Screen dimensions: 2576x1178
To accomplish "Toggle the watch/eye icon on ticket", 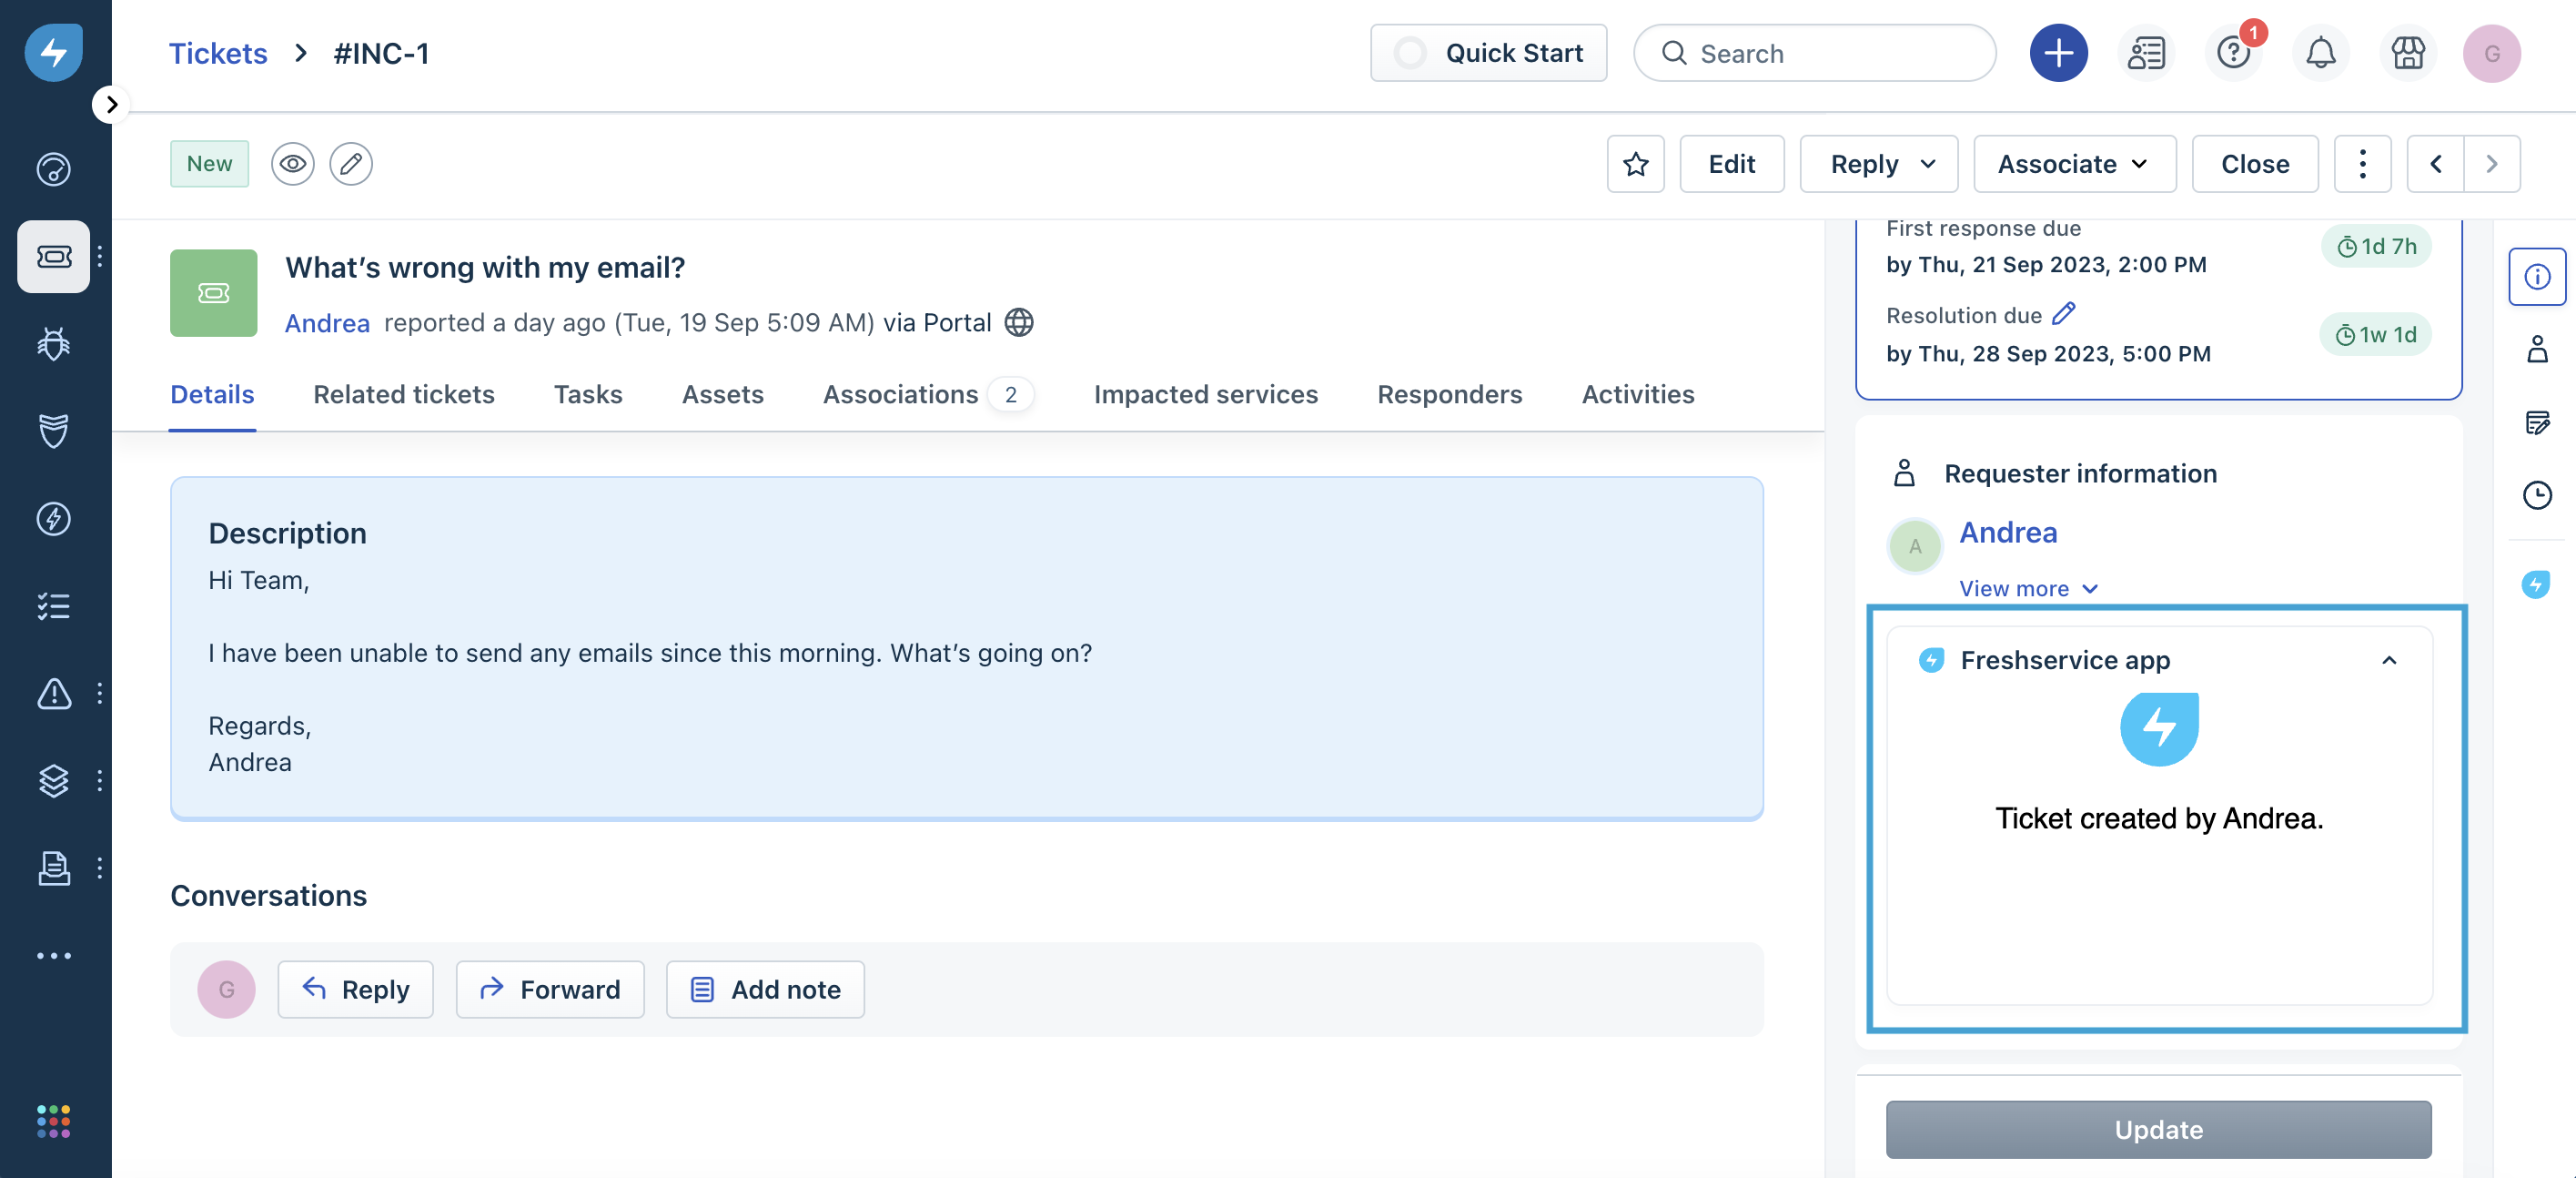I will [292, 163].
